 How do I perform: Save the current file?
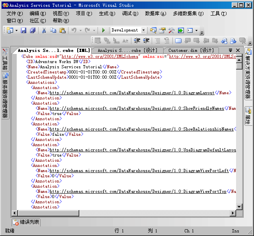23,30
